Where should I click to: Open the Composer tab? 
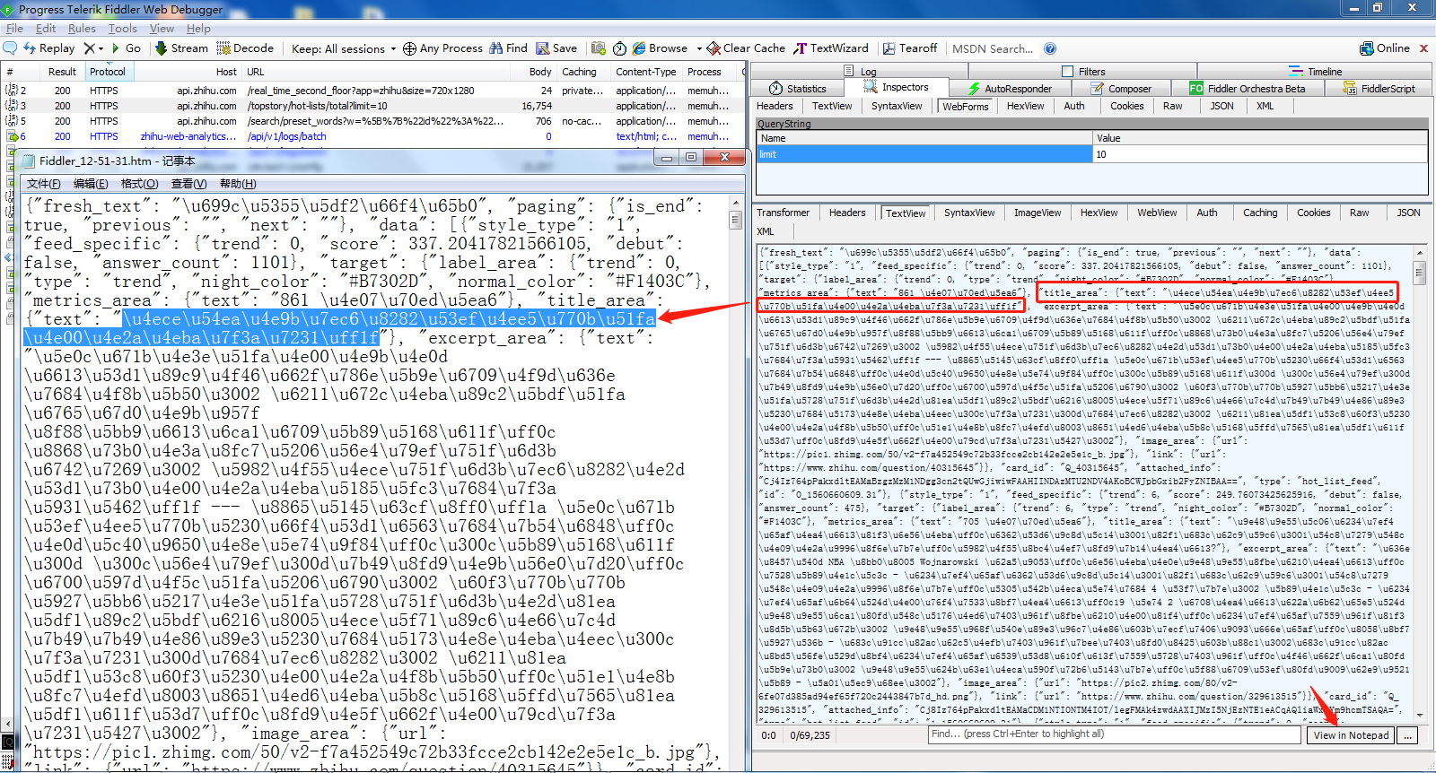[x=1121, y=89]
